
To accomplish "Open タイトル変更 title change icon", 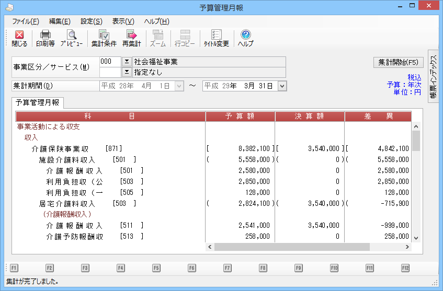I will 216,38.
